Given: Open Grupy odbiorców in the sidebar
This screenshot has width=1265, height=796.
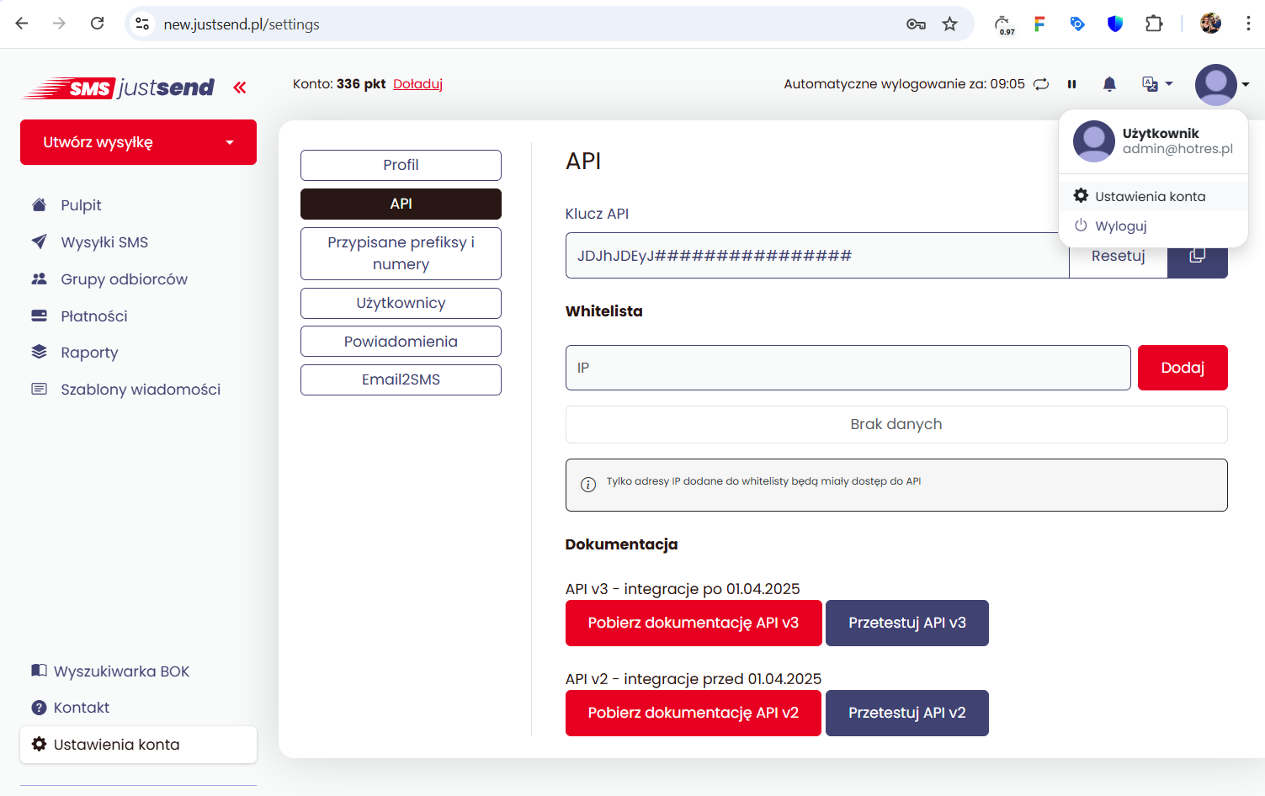Looking at the screenshot, I should click(x=124, y=279).
